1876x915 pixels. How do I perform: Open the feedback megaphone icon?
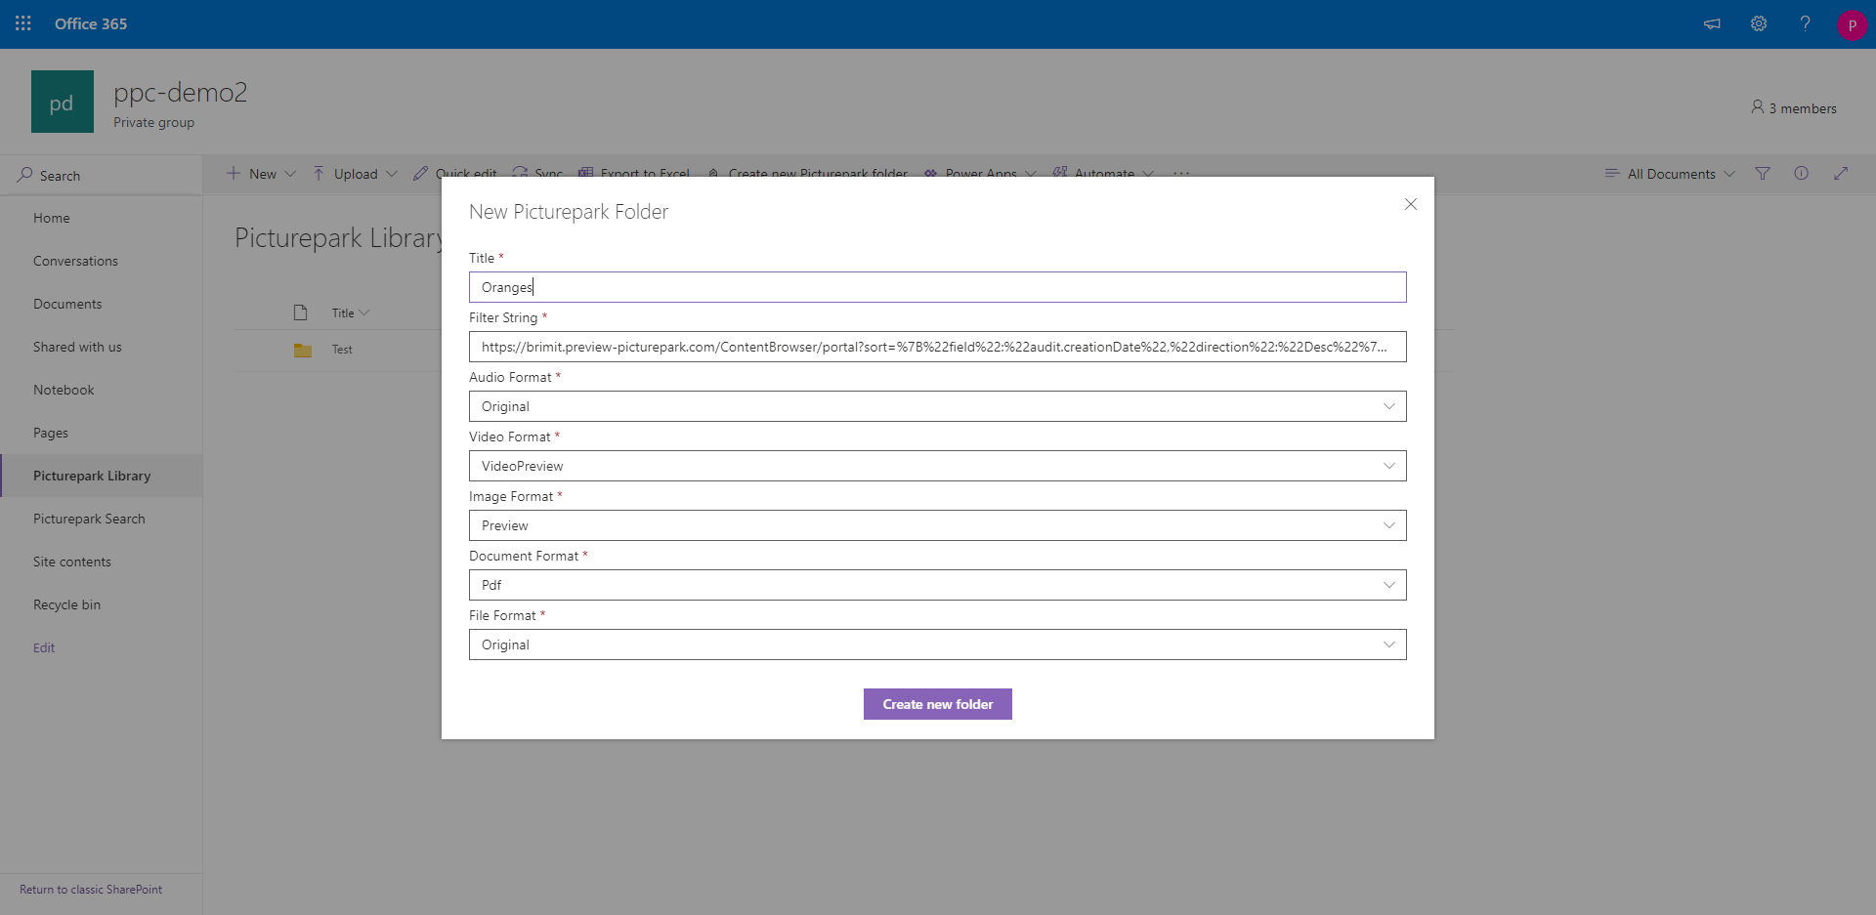[x=1712, y=23]
